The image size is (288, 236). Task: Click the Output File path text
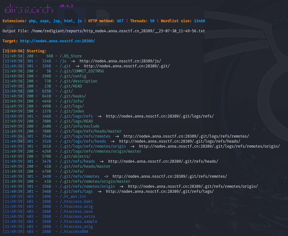(x=118, y=31)
